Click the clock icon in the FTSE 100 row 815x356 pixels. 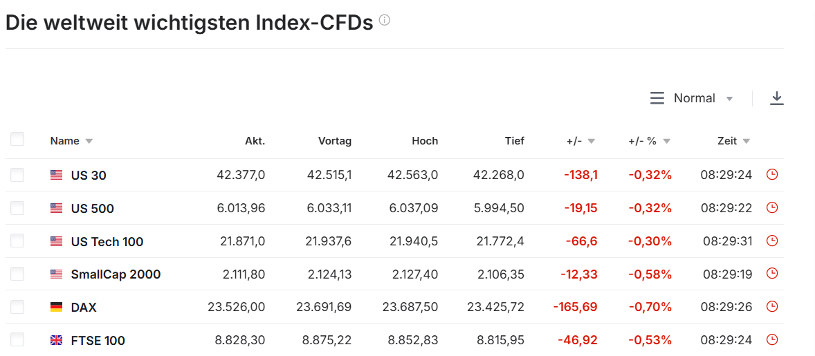pyautogui.click(x=772, y=340)
